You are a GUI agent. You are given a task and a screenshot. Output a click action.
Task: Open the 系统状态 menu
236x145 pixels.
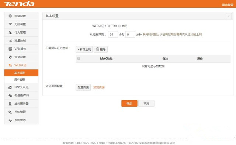21,120
